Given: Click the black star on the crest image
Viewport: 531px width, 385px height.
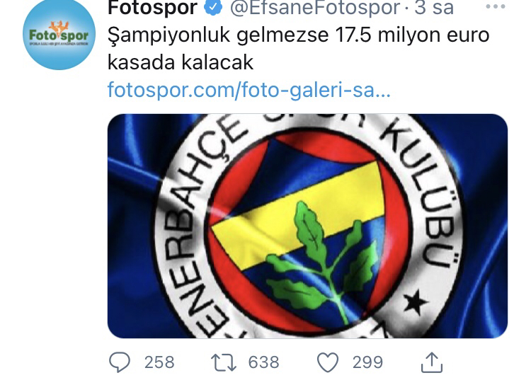Looking at the screenshot, I should click(x=415, y=302).
